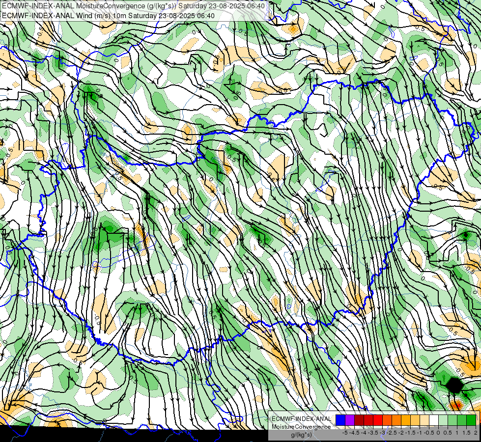Click the purple legend swatch

pyautogui.click(x=350, y=420)
